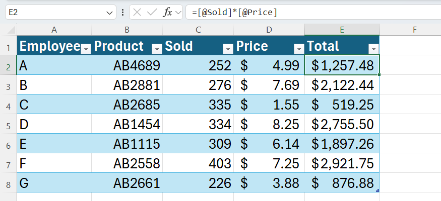Click the Enter checkmark formula bar icon
The width and height of the screenshot is (441, 201).
tap(152, 13)
